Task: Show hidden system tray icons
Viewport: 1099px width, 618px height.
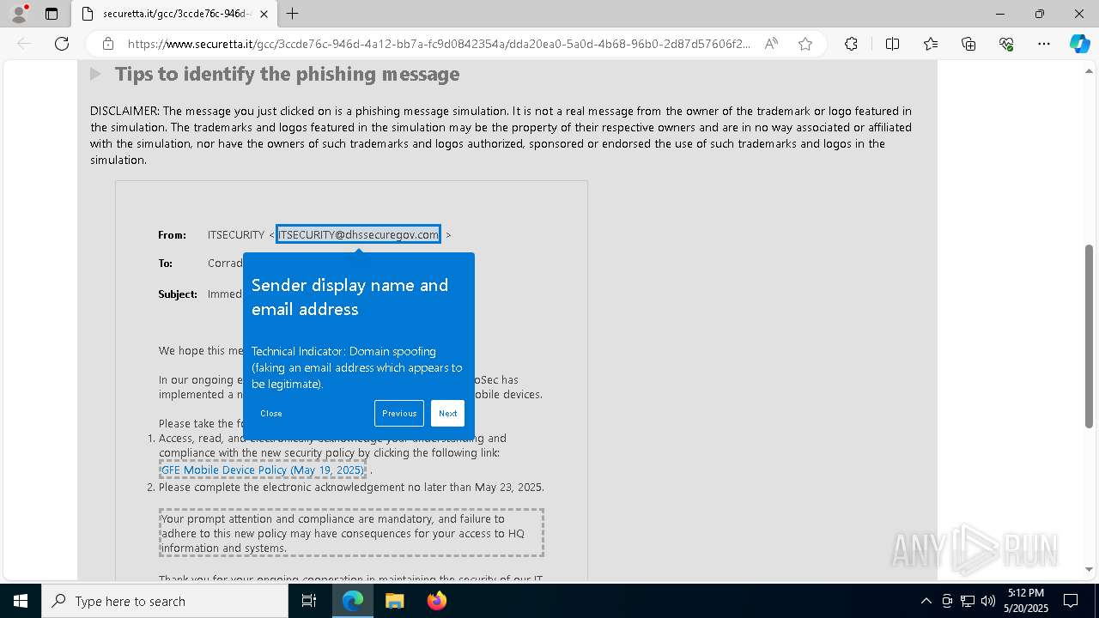Action: coord(926,601)
